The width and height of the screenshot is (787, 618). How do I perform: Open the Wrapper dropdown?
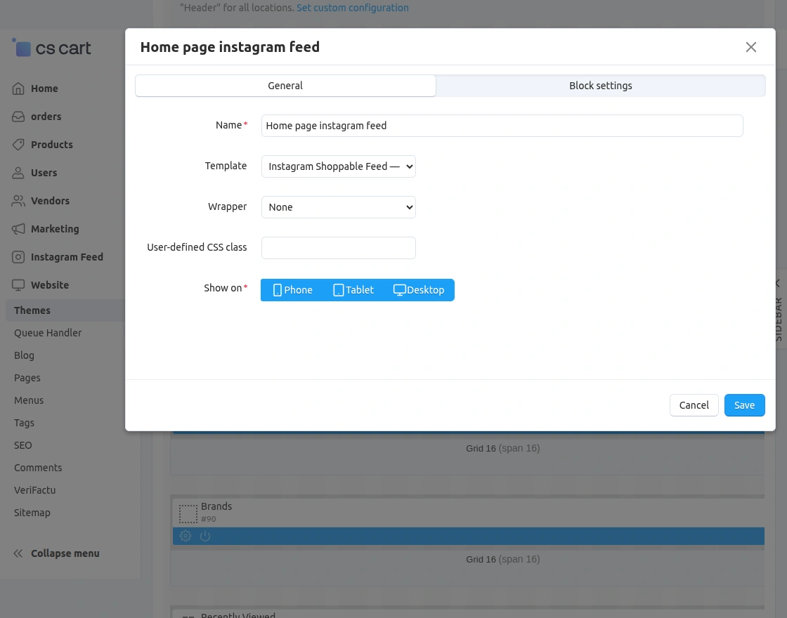point(338,207)
